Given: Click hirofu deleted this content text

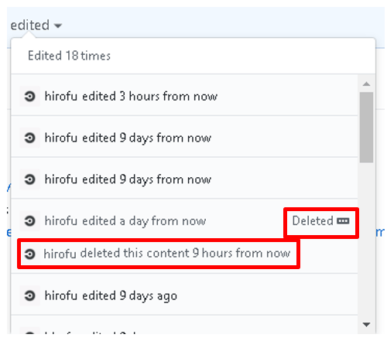Looking at the screenshot, I should [167, 254].
